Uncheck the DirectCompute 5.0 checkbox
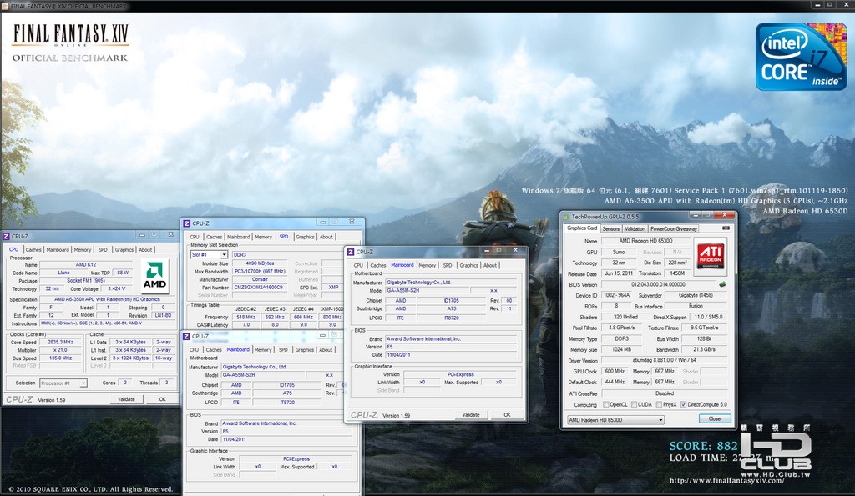Viewport: 855px width, 496px height. click(x=684, y=404)
